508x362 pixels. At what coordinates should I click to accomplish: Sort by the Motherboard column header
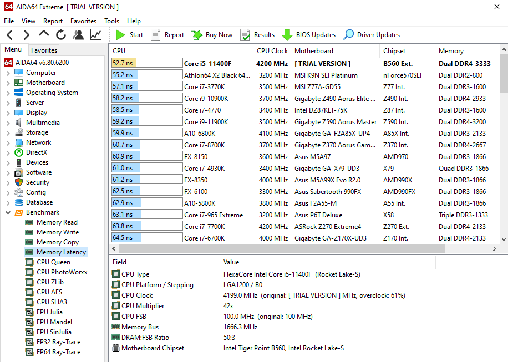(x=335, y=51)
